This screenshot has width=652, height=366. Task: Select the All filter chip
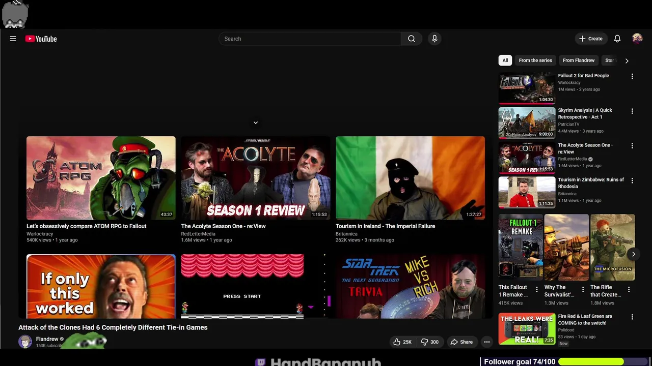click(505, 60)
